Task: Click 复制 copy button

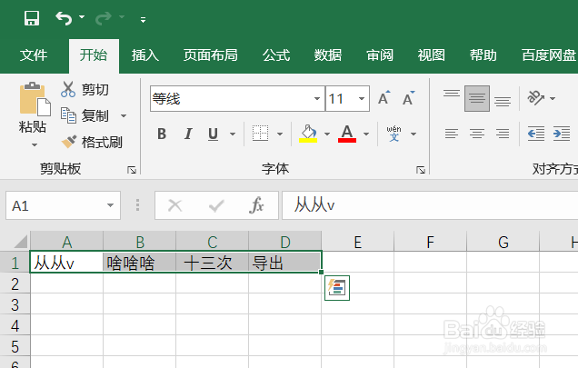Action: tap(85, 115)
